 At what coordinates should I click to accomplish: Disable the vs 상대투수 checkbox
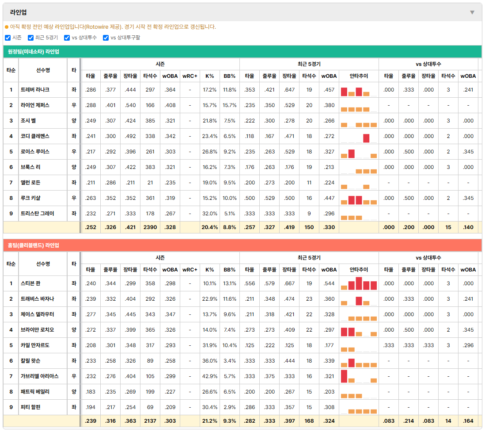(67, 38)
